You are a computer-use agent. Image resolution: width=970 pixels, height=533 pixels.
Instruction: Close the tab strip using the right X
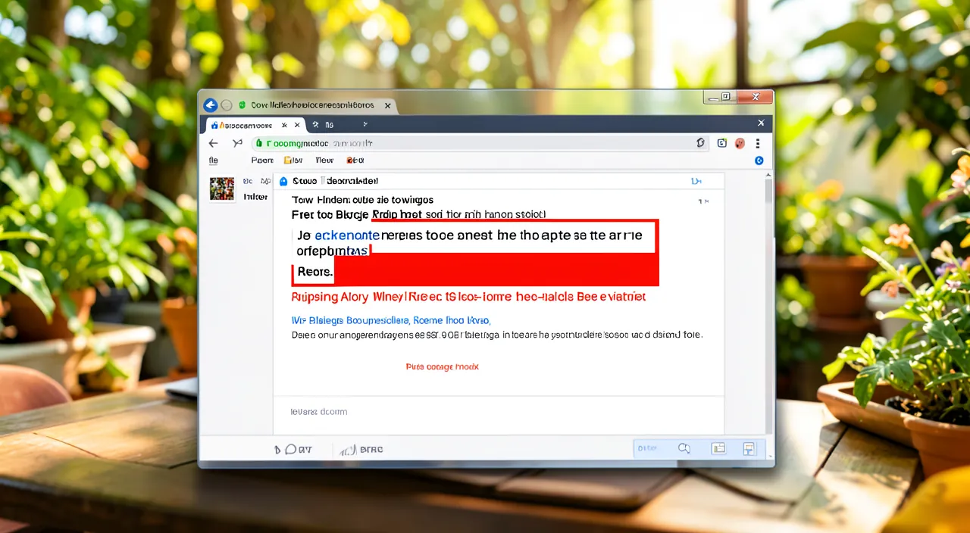coord(761,123)
